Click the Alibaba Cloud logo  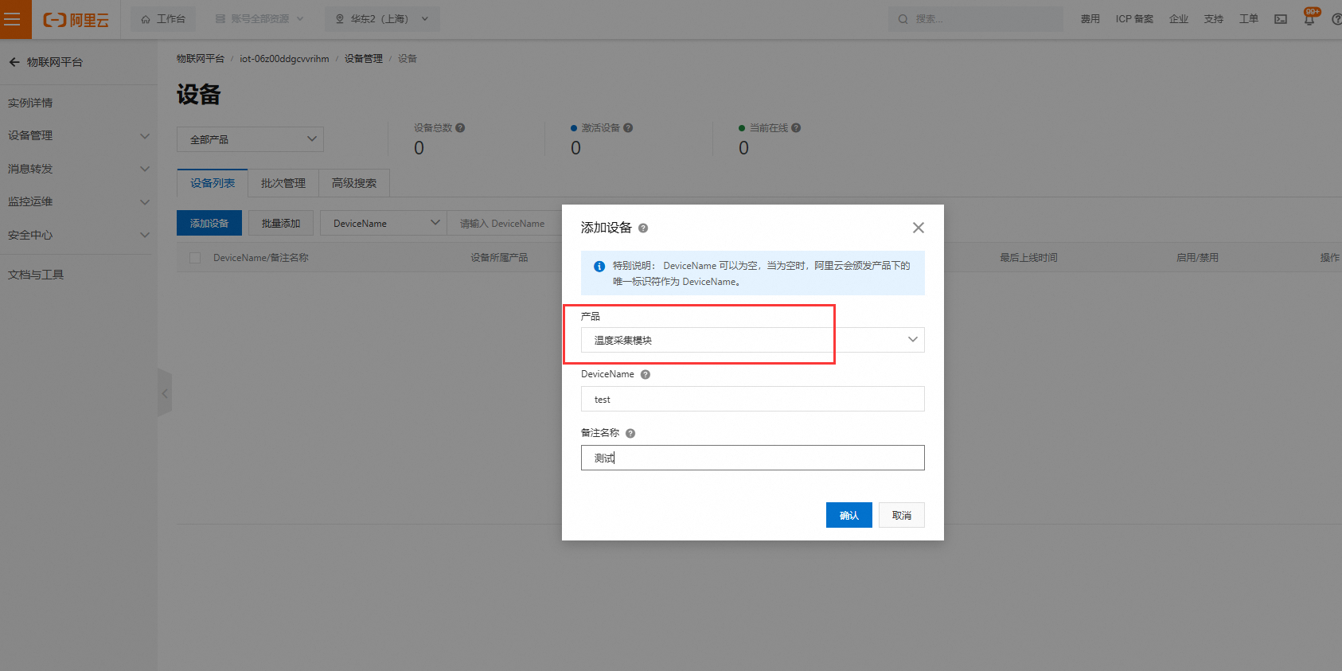76,20
